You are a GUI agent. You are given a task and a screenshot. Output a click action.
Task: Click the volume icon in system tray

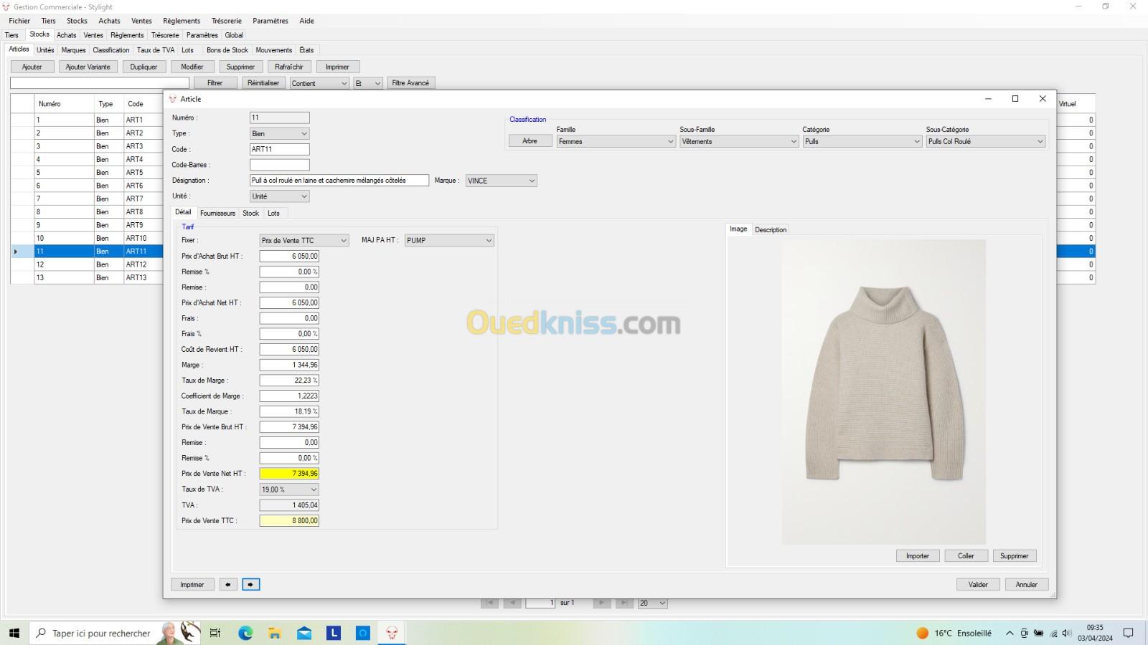tap(1067, 634)
